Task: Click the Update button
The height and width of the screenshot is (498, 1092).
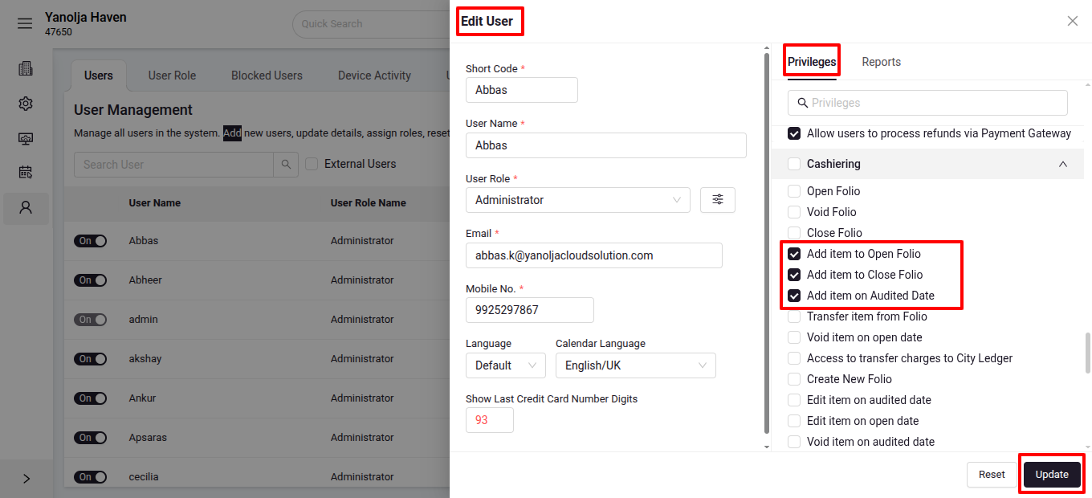Action: pos(1052,475)
